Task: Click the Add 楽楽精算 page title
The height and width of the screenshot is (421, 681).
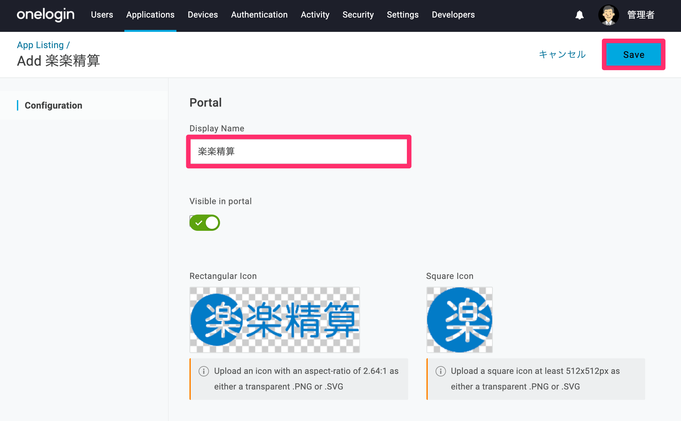Action: 58,61
